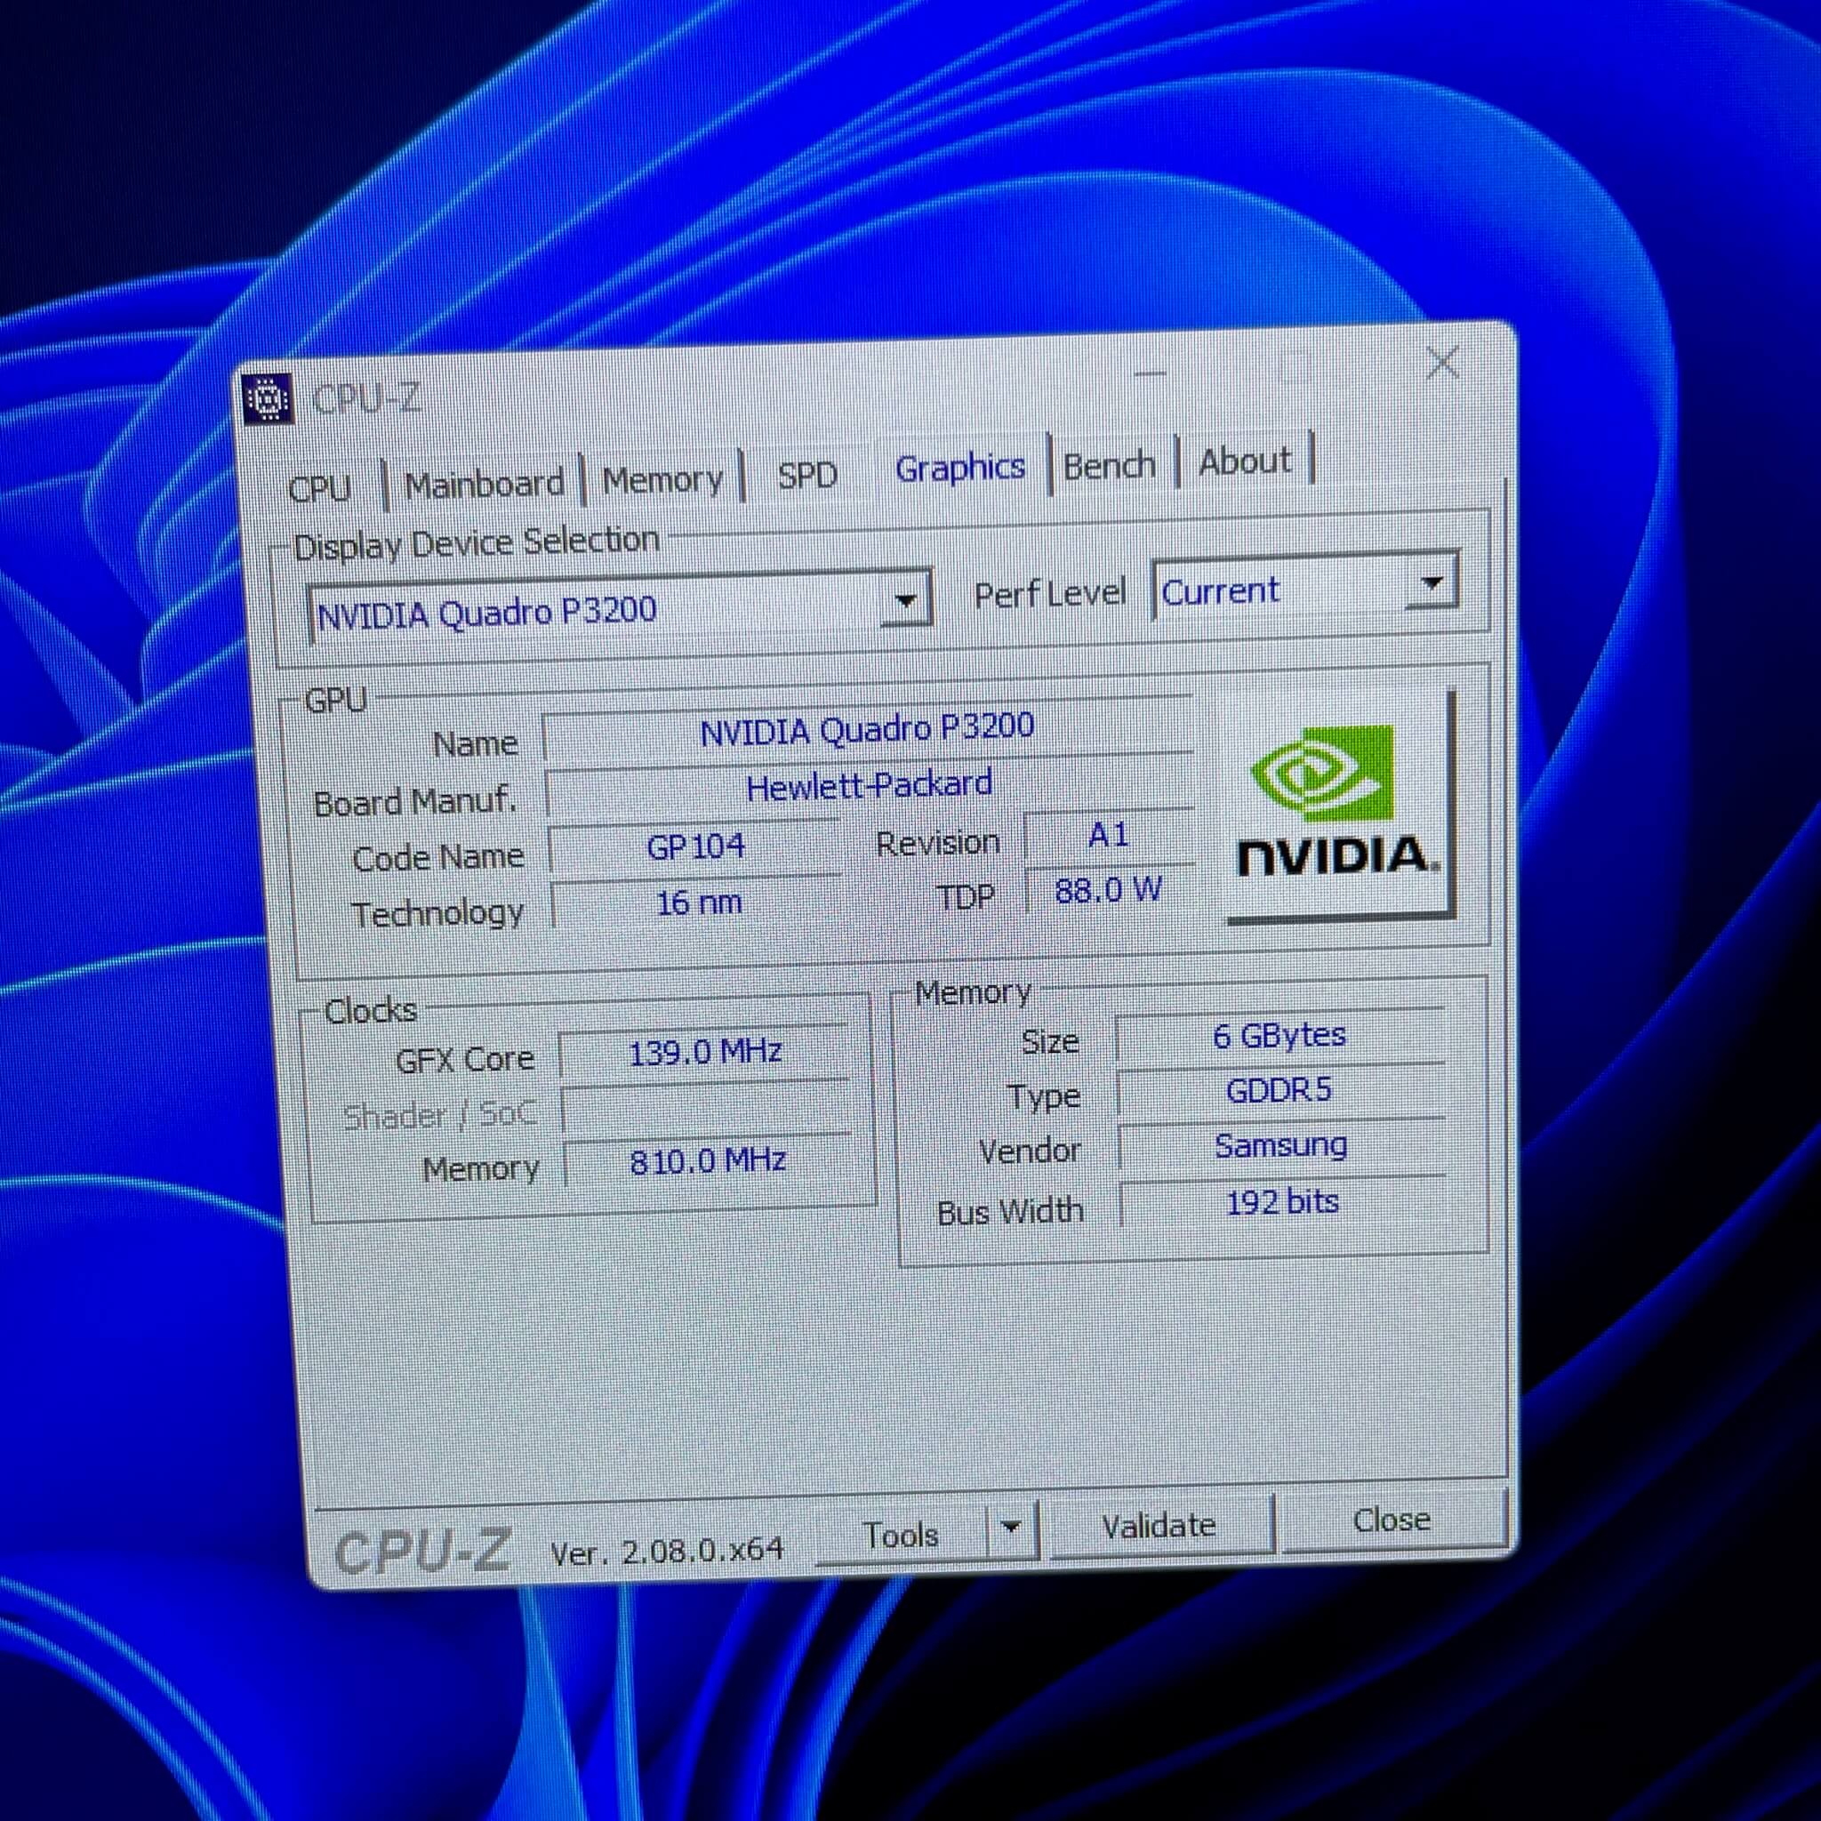The width and height of the screenshot is (1821, 1821).
Task: Click the empty Shader / SoC field
Action: point(706,1106)
